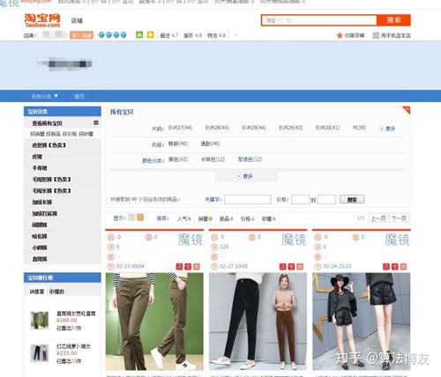The width and height of the screenshot is (441, 377).
Task: Switch to the 销售量 ranking tab
Action: click(x=37, y=292)
